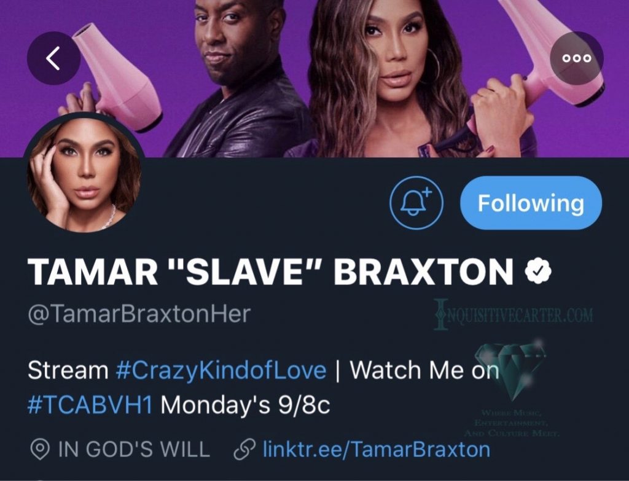Viewport: 629px width, 481px height.
Task: Tap the IN GOD'S WILL location text
Action: click(x=135, y=449)
